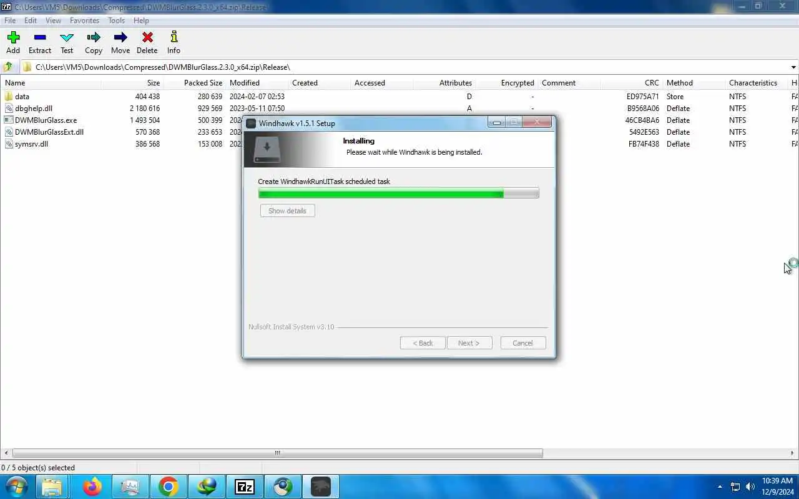Click the archive path input field
The height and width of the screenshot is (499, 799).
tap(405, 67)
